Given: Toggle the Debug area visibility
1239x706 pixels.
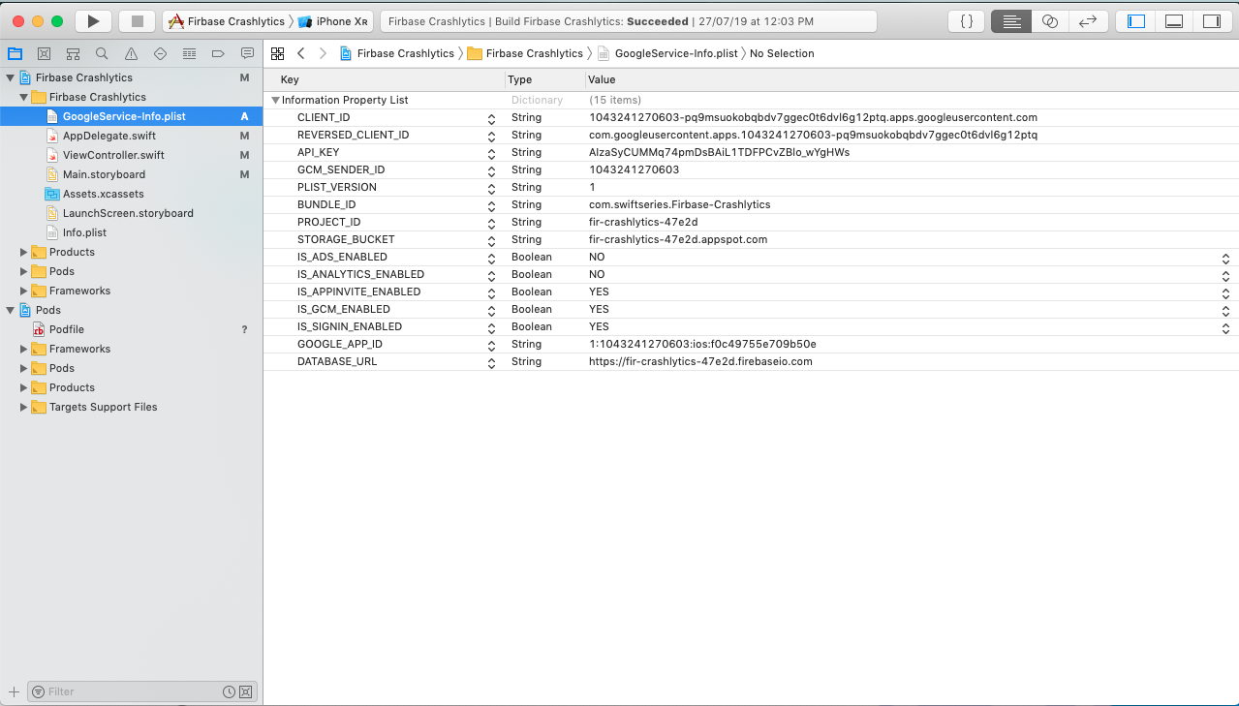Looking at the screenshot, I should [x=1173, y=21].
